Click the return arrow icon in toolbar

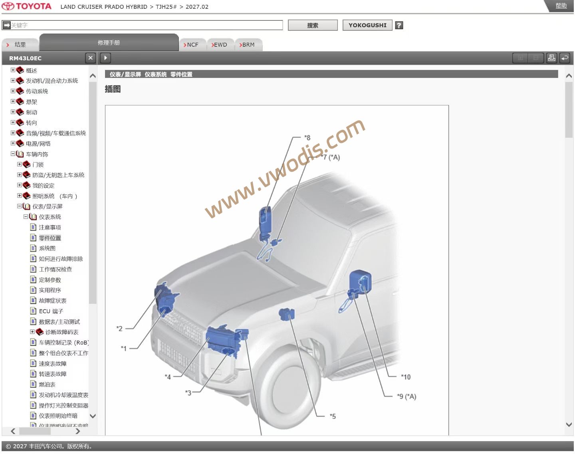565,58
